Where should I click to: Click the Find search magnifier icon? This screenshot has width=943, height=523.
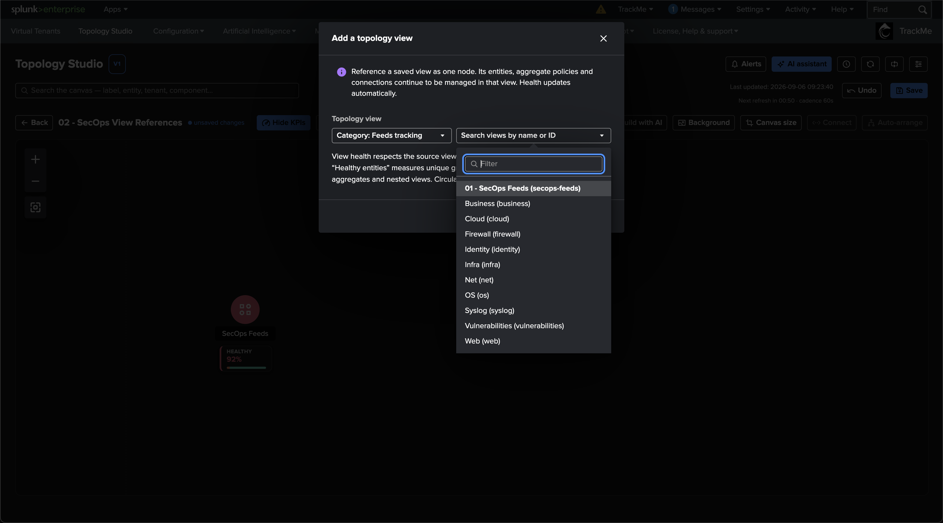[x=922, y=10]
